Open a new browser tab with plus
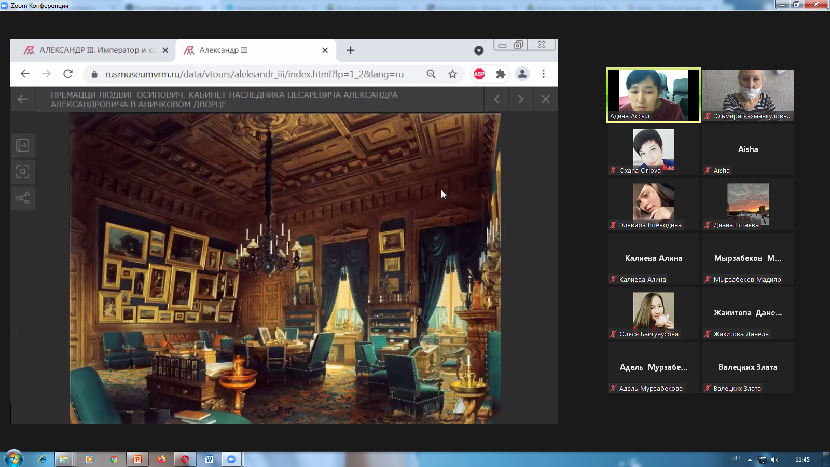This screenshot has height=467, width=830. click(350, 50)
